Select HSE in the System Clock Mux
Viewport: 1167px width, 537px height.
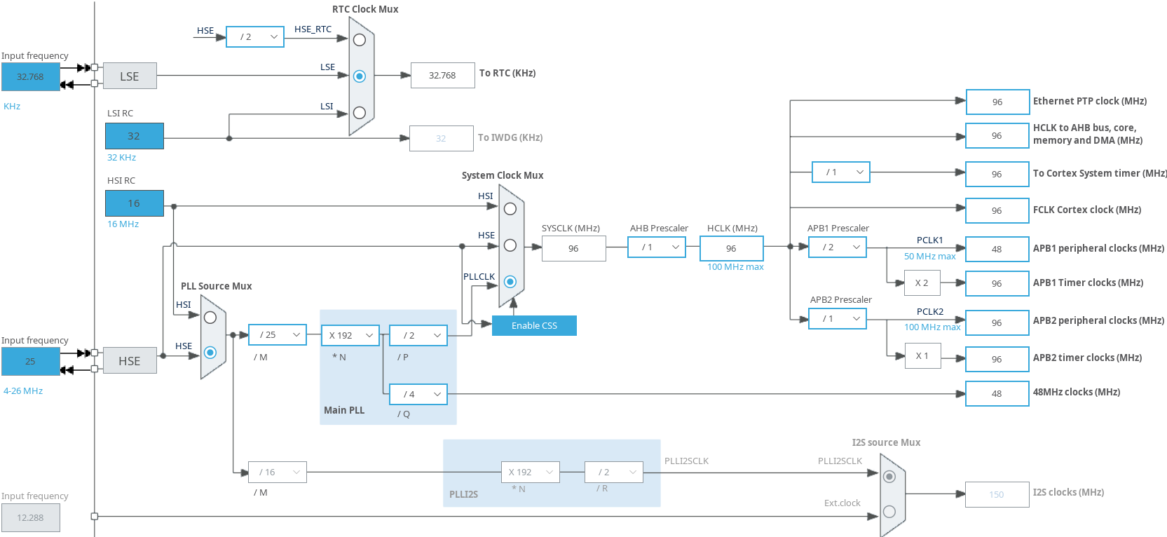point(510,245)
